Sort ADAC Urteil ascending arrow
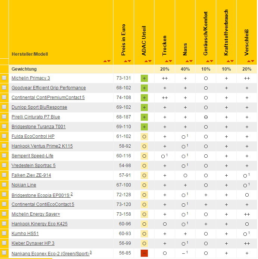The image size is (258, 259). 146,61
